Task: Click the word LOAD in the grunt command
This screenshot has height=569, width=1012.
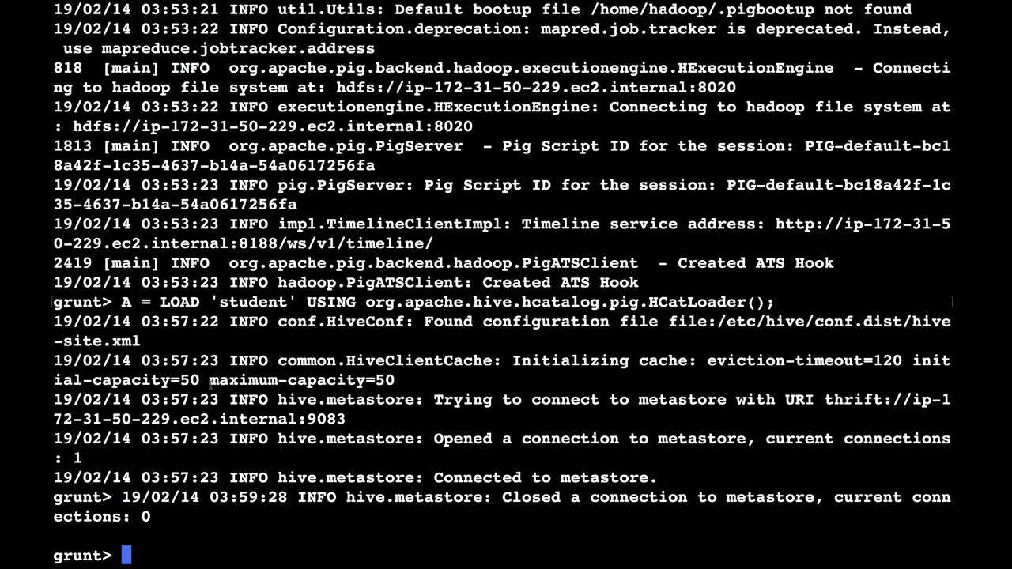Action: click(179, 302)
